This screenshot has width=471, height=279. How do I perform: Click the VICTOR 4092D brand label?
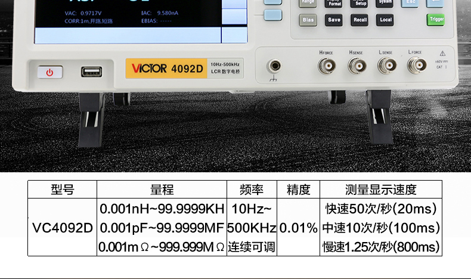(164, 68)
